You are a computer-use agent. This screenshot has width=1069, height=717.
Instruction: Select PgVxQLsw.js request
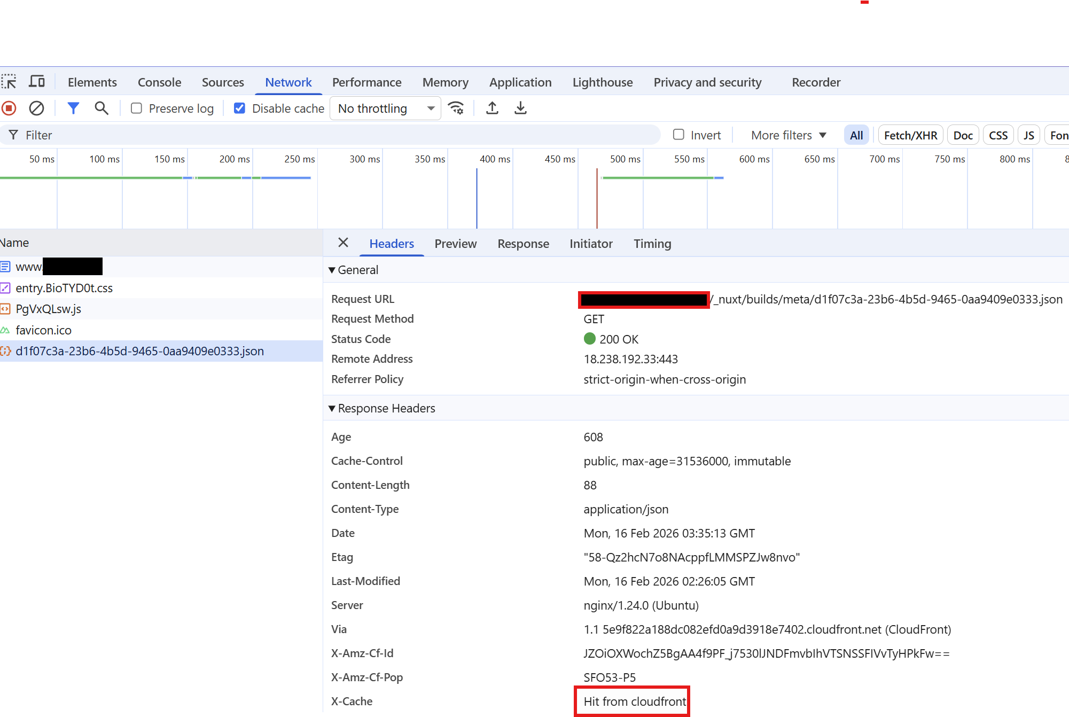161,309
